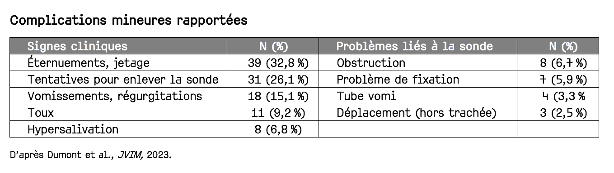Click 'Déplacement (hors trachée)' cell

point(417,113)
